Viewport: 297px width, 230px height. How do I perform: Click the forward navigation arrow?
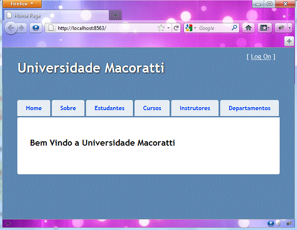[22, 28]
